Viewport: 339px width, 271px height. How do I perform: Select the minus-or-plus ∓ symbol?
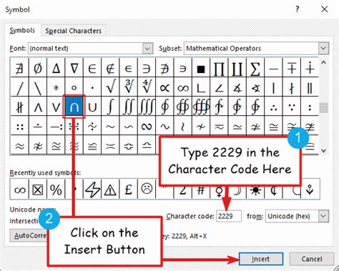pos(292,68)
